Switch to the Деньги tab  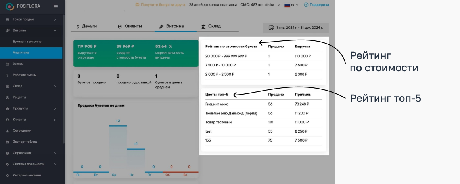86,26
